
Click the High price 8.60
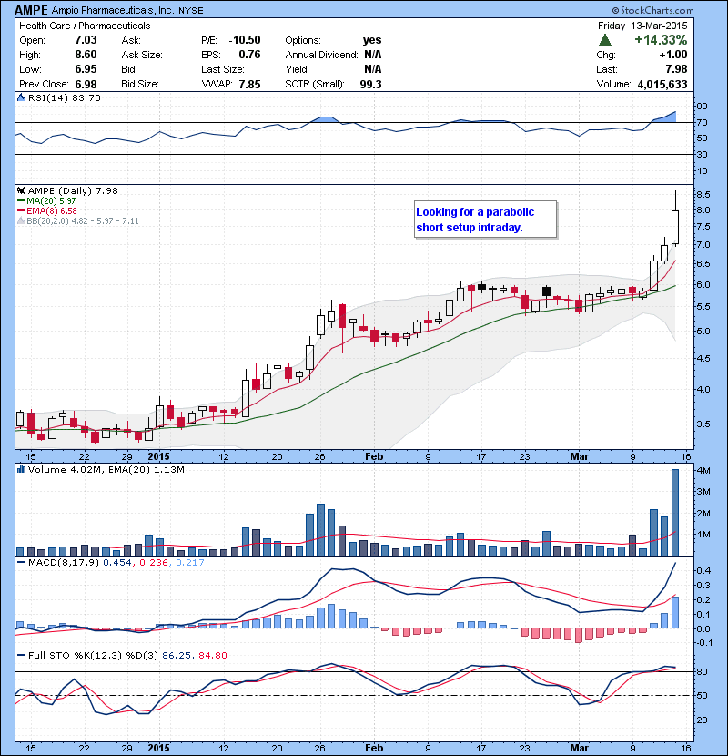click(x=86, y=55)
